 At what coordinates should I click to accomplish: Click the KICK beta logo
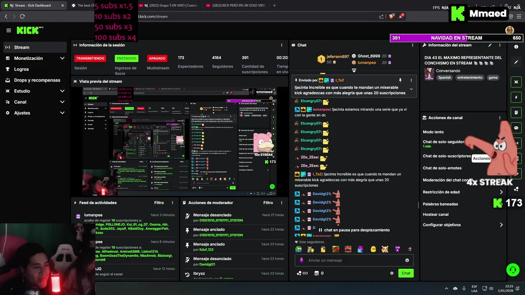30,30
